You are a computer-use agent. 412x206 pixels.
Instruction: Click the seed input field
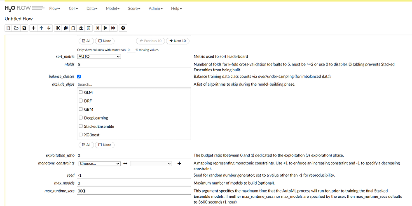pyautogui.click(x=134, y=175)
